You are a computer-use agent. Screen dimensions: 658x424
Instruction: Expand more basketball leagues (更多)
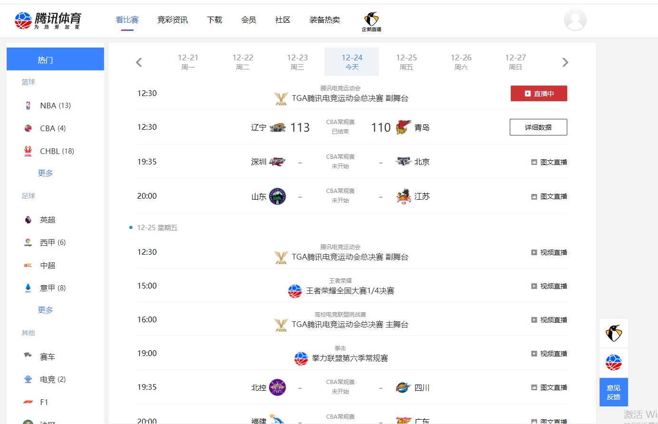46,173
